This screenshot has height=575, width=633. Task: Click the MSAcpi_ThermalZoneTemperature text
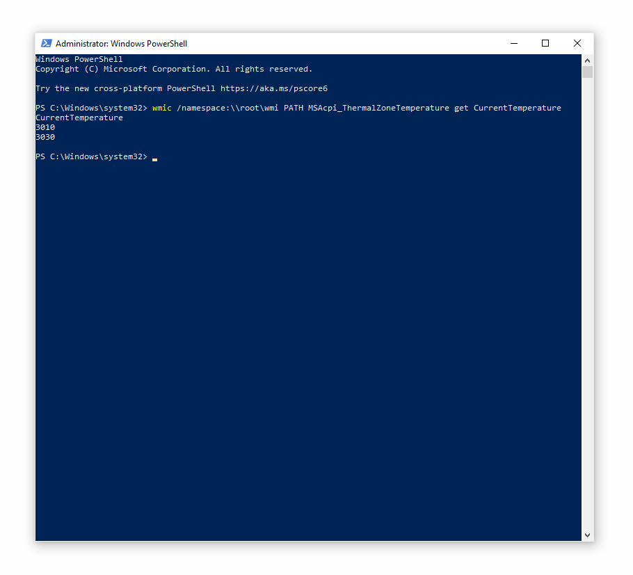[378, 108]
